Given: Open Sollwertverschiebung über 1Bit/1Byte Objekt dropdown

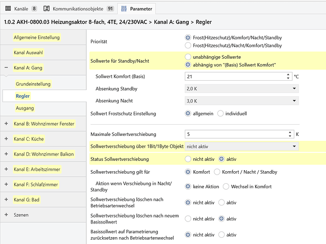Looking at the screenshot, I should 241,146.
